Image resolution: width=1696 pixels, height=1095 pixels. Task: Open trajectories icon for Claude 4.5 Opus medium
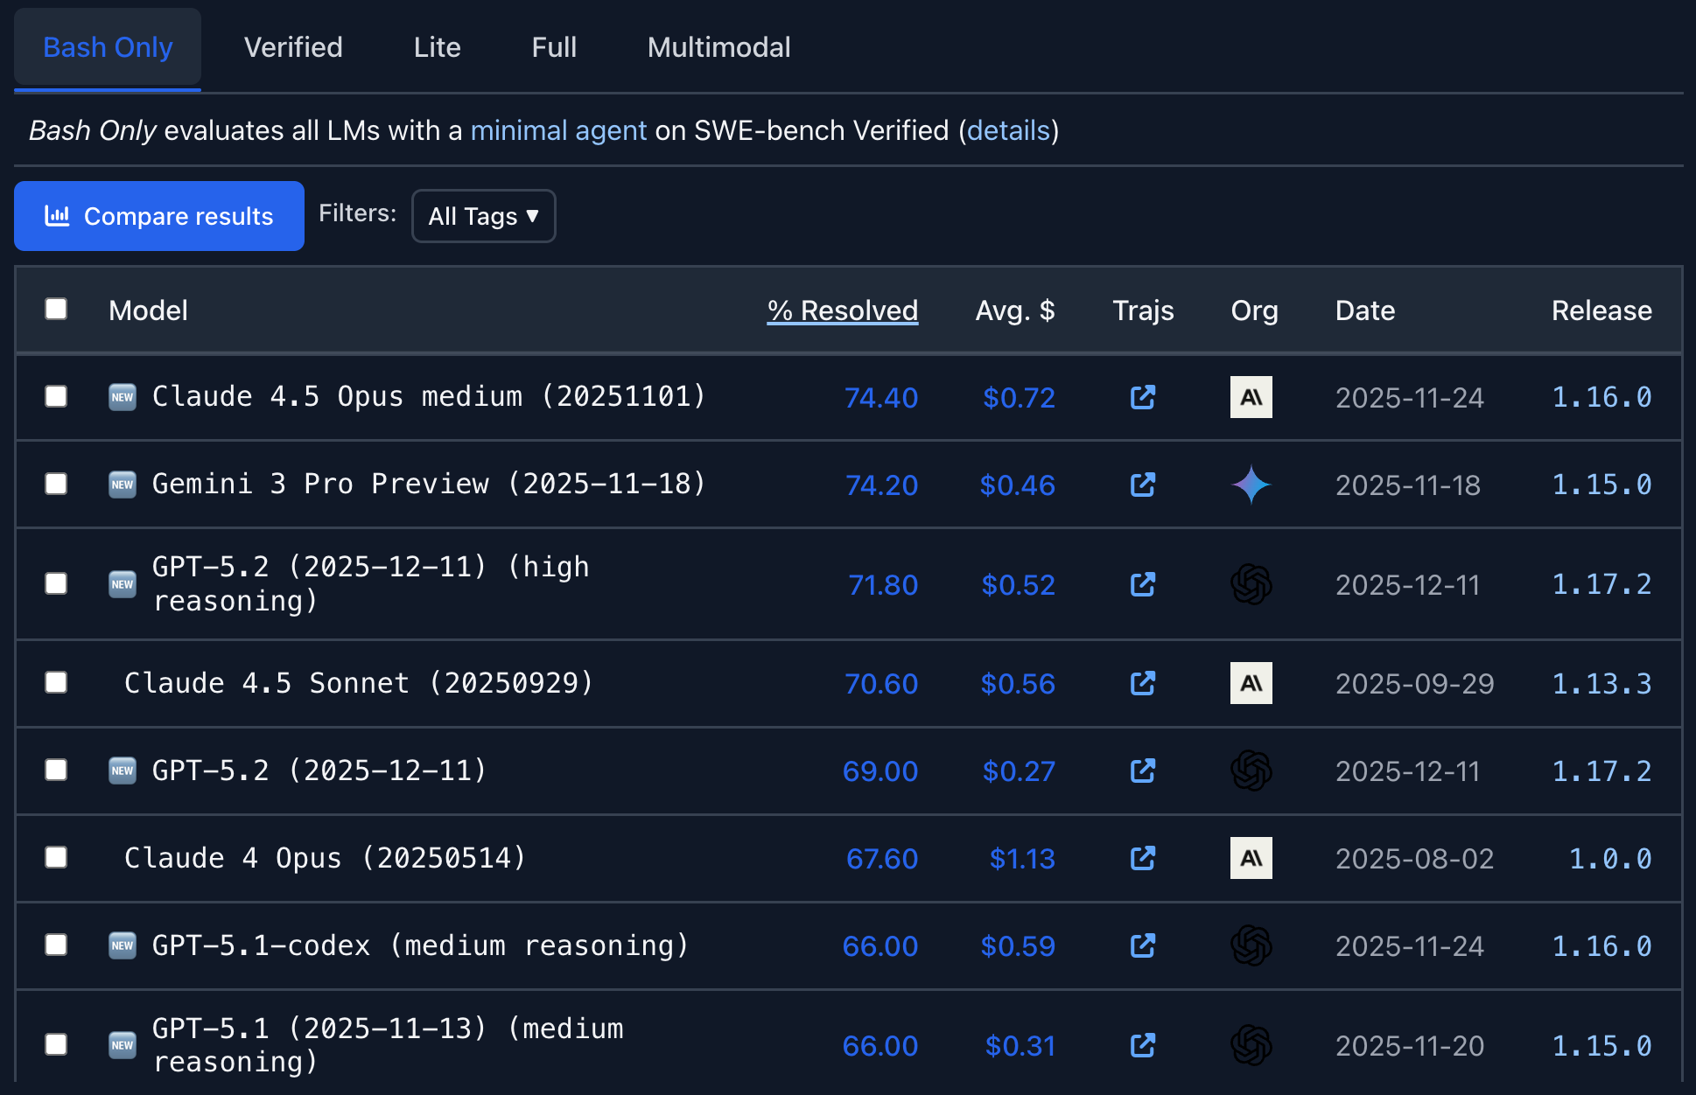click(x=1142, y=397)
